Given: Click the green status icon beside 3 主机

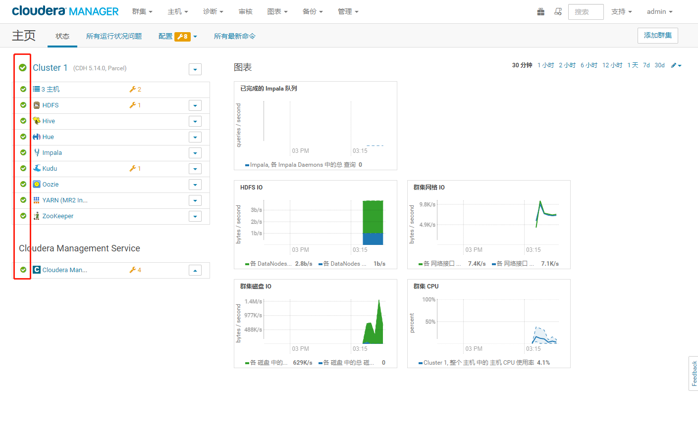Looking at the screenshot, I should [x=23, y=89].
